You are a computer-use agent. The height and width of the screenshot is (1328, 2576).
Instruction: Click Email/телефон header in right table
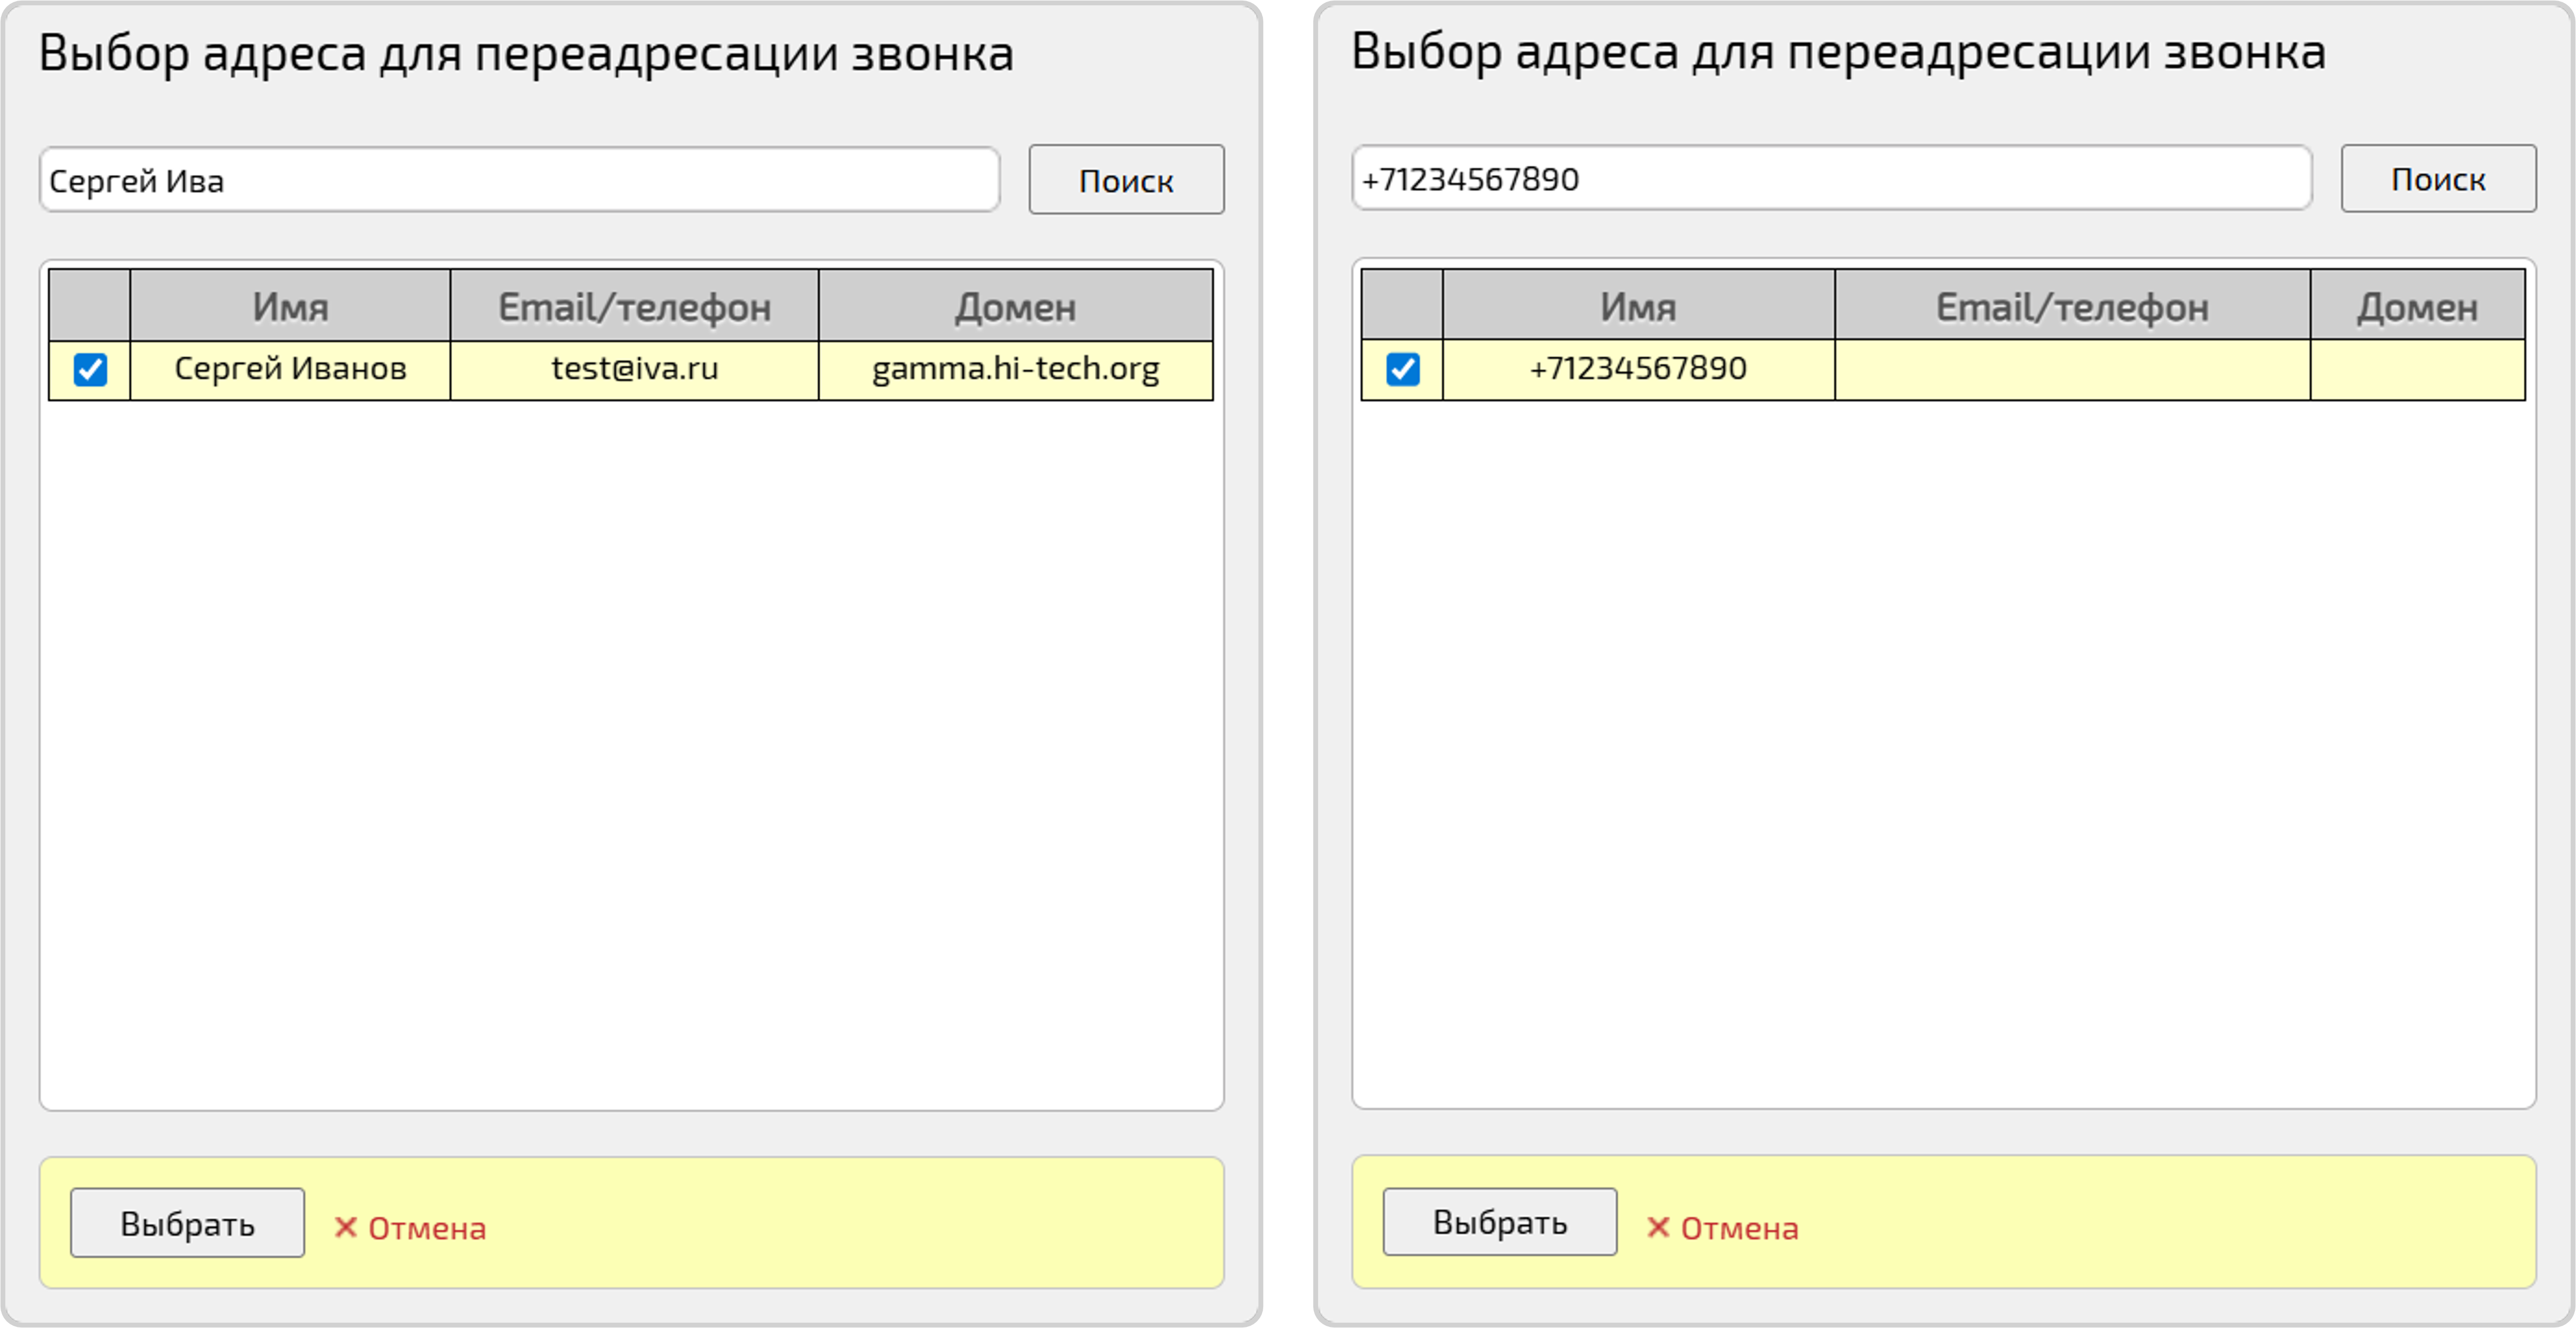[2072, 306]
